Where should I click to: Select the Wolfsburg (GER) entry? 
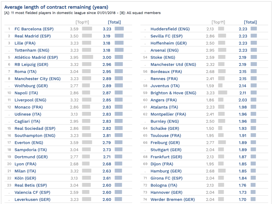31,86
